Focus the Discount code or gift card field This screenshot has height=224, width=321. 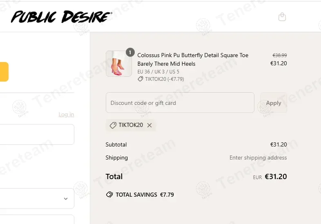tap(180, 103)
